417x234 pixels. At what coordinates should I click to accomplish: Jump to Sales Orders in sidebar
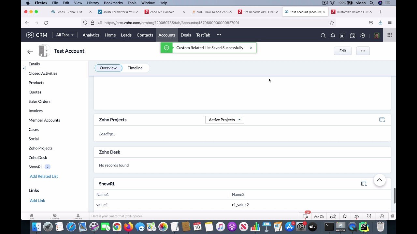(x=39, y=102)
